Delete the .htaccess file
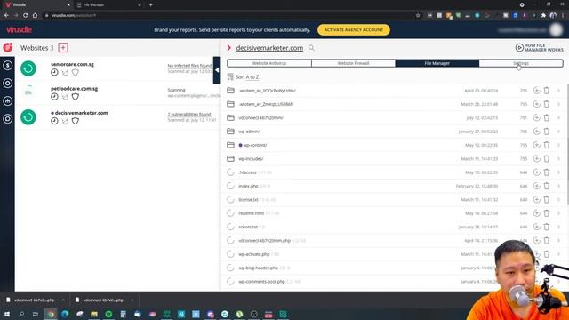Viewport: 569px width, 320px height. pyautogui.click(x=547, y=172)
